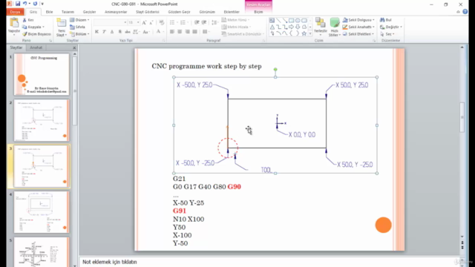This screenshot has width=475, height=267.
Task: Click Değiştir (Replace) button
Action: pyautogui.click(x=391, y=27)
